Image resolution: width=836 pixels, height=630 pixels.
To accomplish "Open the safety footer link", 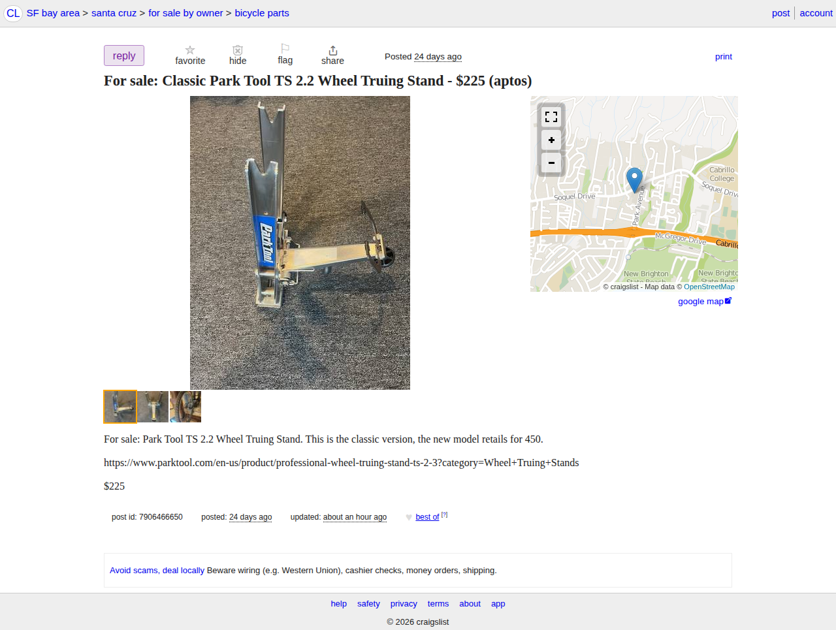I will point(368,604).
